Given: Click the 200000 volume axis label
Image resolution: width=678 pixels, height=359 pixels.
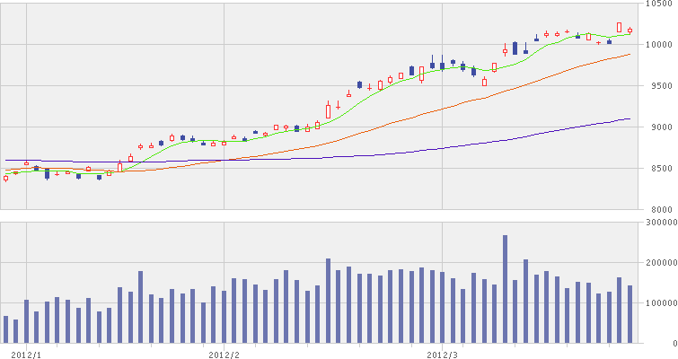Looking at the screenshot, I should coord(661,263).
